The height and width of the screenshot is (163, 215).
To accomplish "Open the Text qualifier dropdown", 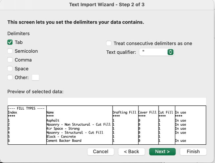I will coord(157,52).
